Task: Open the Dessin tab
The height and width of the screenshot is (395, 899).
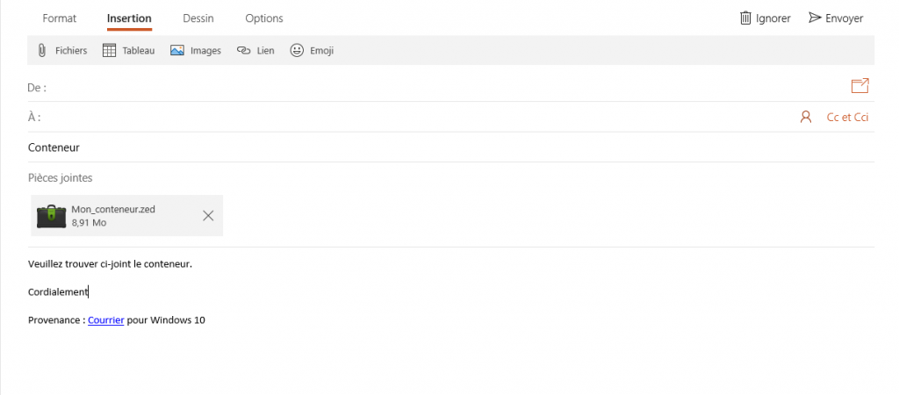Action: point(198,18)
